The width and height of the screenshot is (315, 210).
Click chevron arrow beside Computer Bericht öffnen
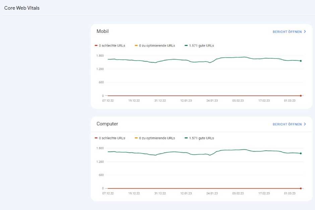tap(305, 124)
